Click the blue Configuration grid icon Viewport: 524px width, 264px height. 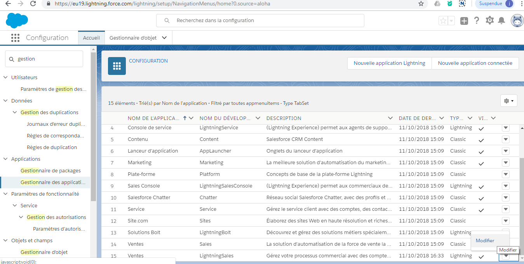coord(117,66)
